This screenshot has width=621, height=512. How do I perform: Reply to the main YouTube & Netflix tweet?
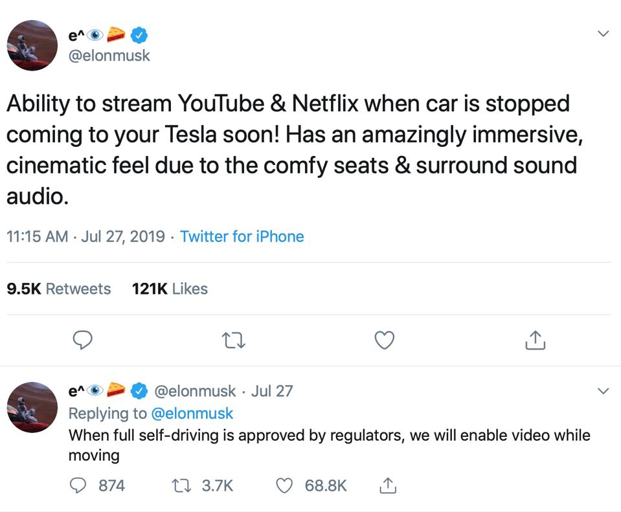click(83, 340)
